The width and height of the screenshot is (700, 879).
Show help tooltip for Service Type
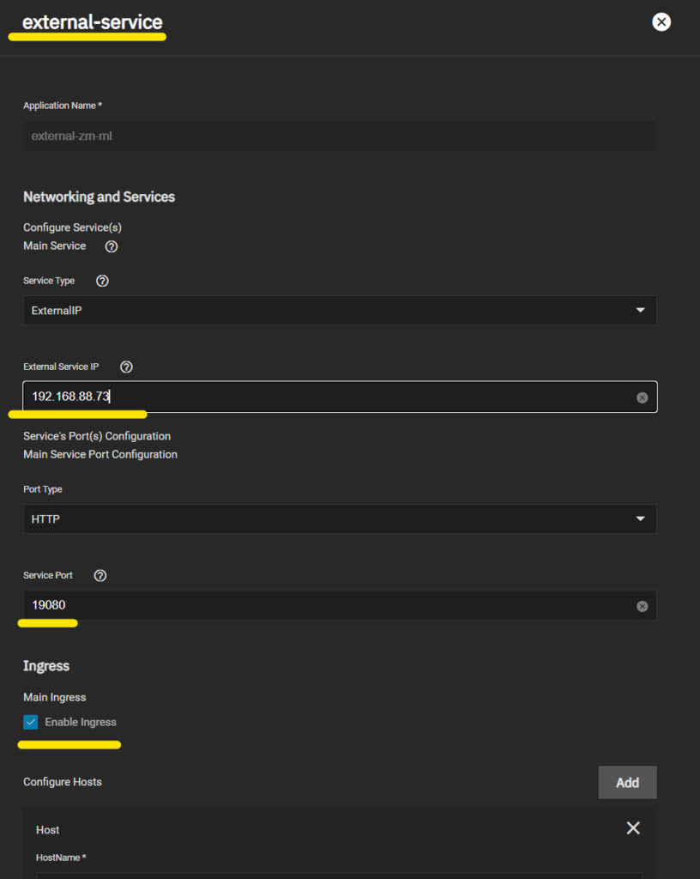[102, 281]
